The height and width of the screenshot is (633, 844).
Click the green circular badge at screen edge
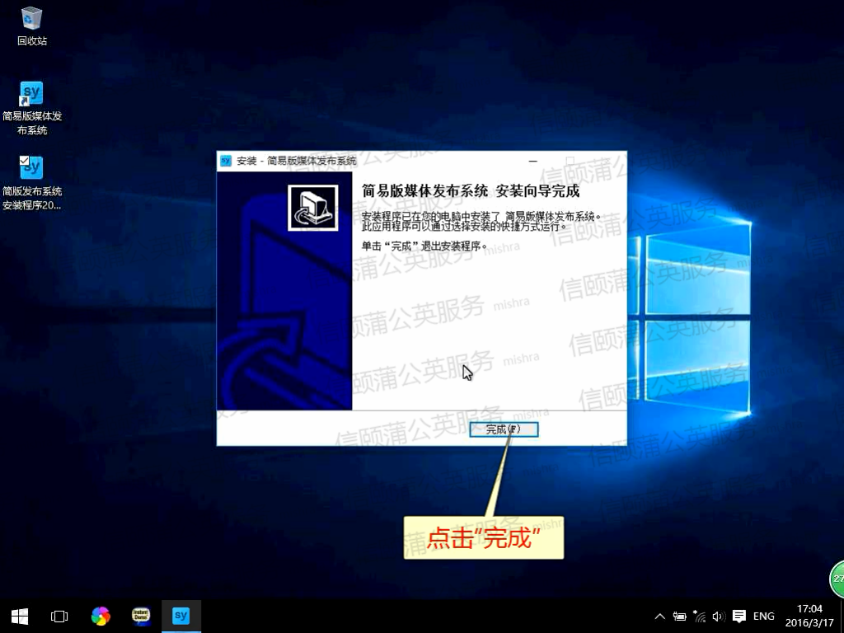point(837,579)
